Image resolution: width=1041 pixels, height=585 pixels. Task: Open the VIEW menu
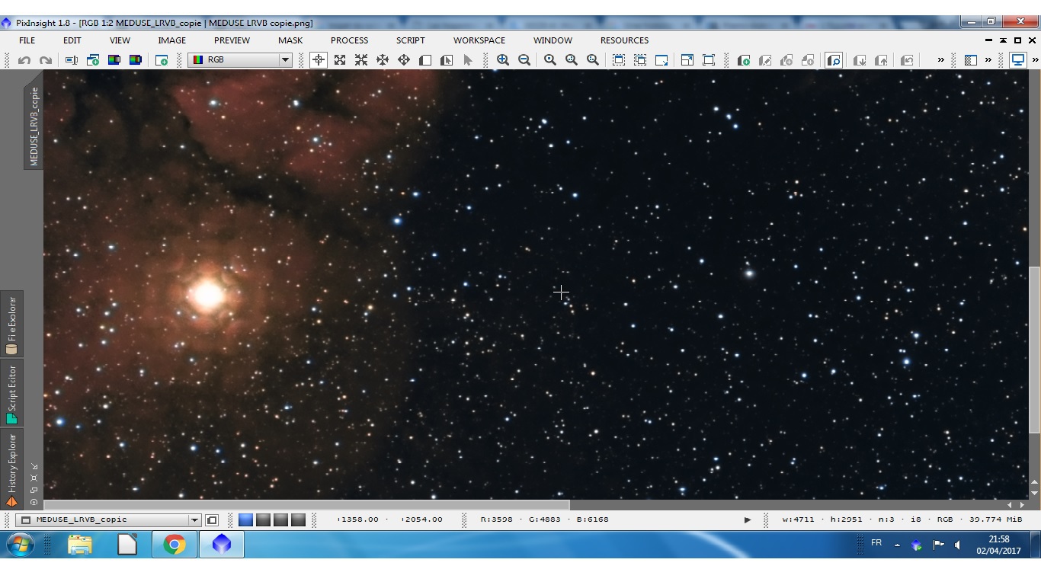point(120,40)
